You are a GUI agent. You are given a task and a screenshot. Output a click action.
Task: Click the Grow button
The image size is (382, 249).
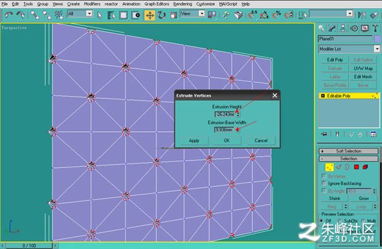coord(364,198)
